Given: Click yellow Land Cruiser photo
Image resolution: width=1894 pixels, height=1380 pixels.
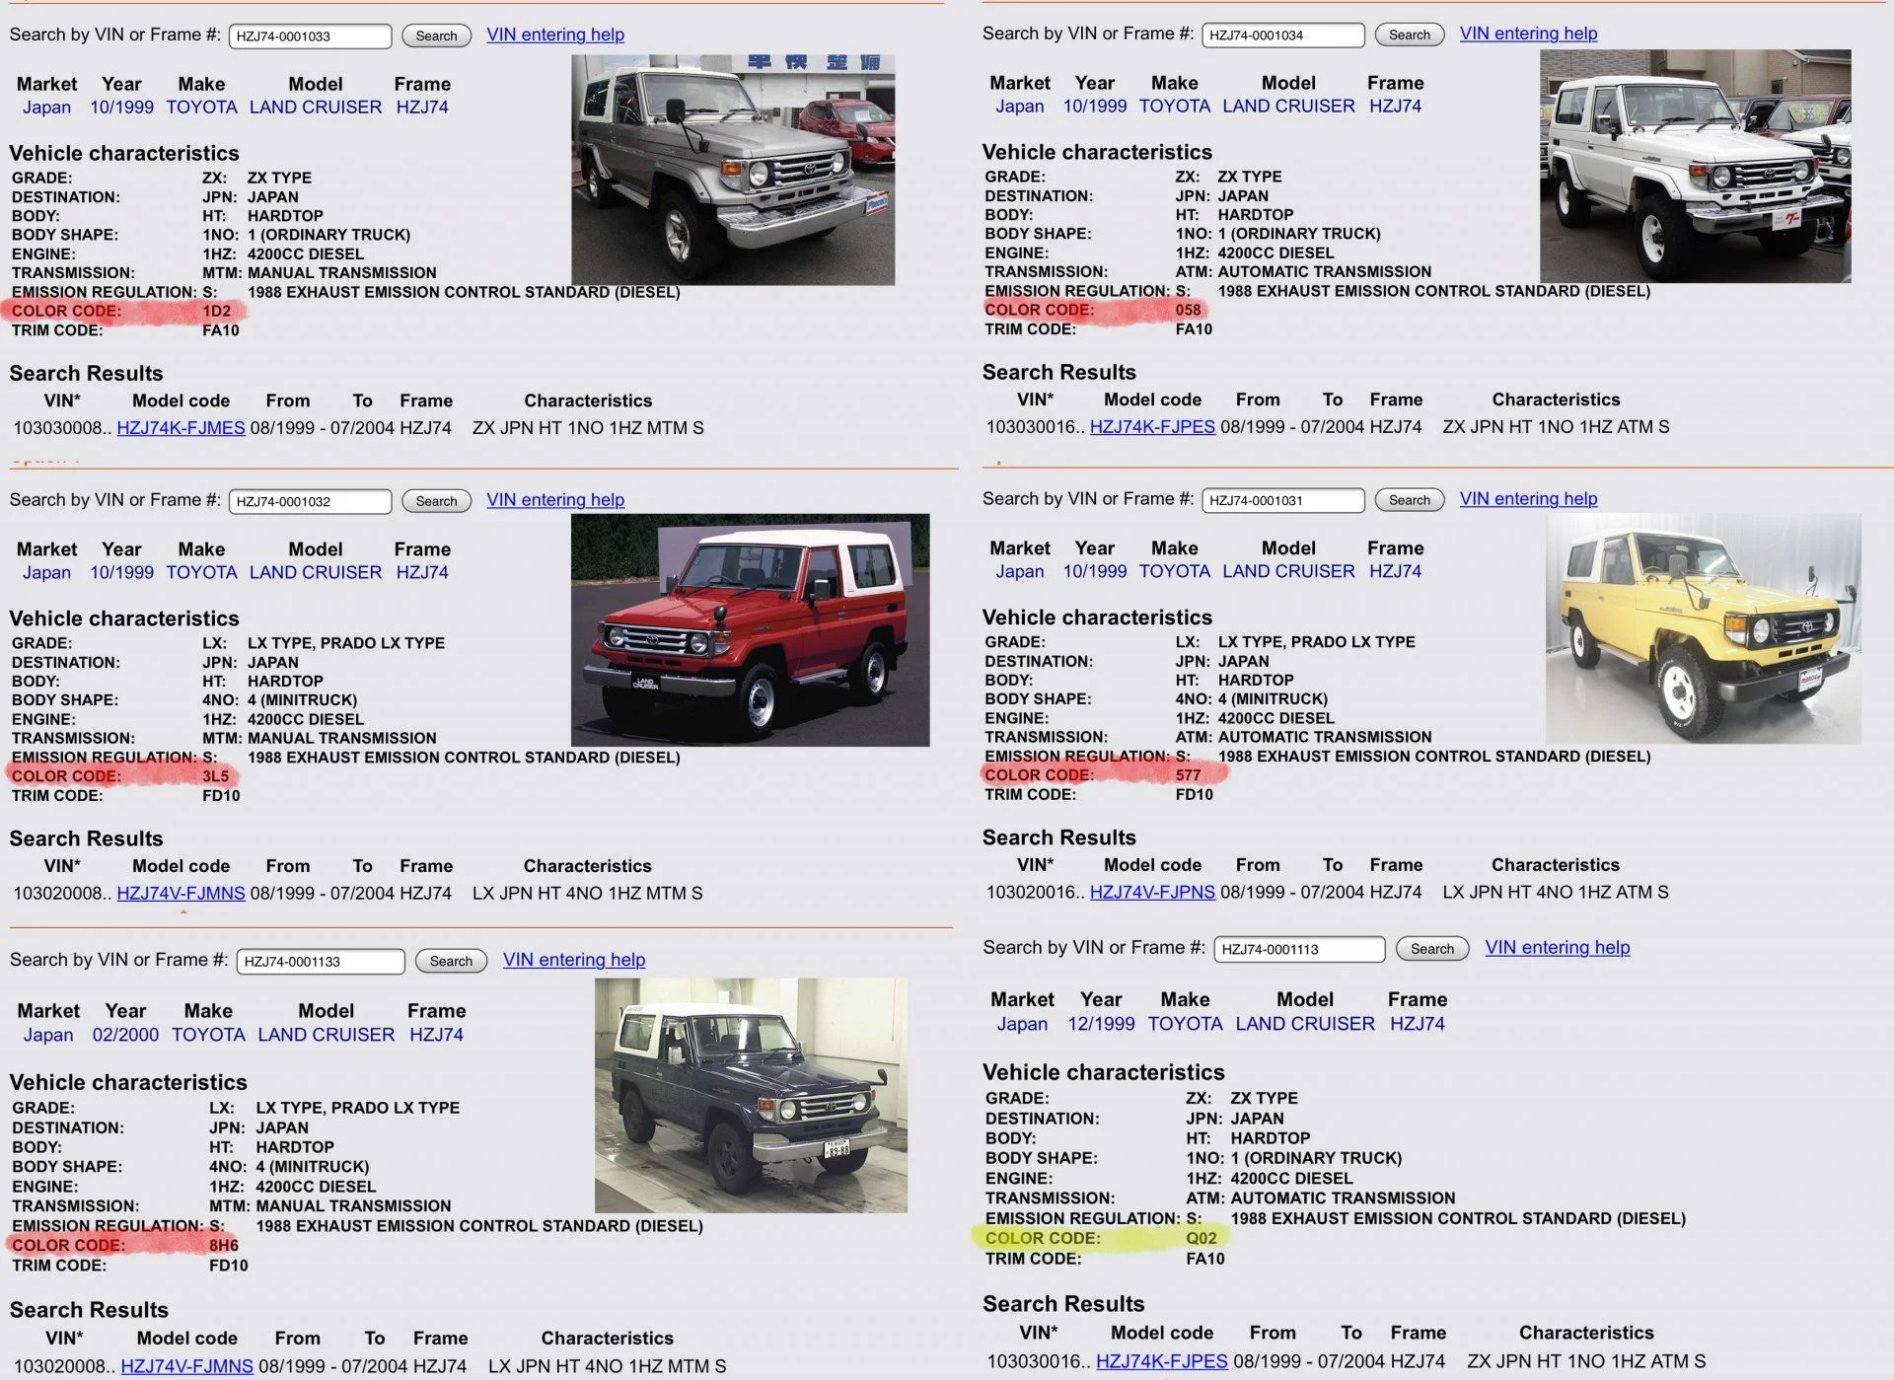Looking at the screenshot, I should coord(1703,628).
